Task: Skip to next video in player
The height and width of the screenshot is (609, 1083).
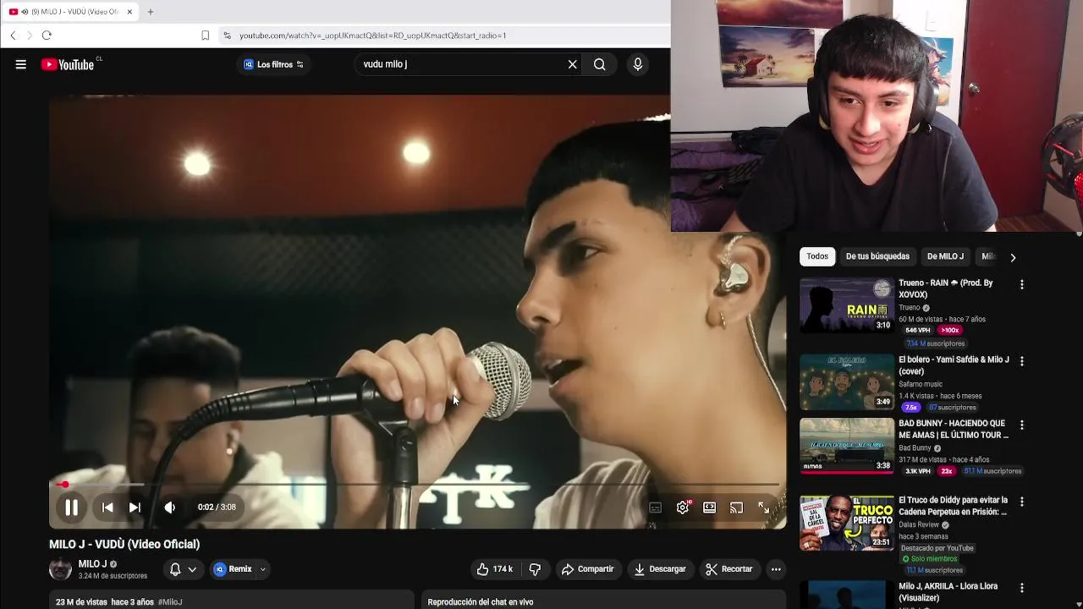Action: tap(135, 507)
